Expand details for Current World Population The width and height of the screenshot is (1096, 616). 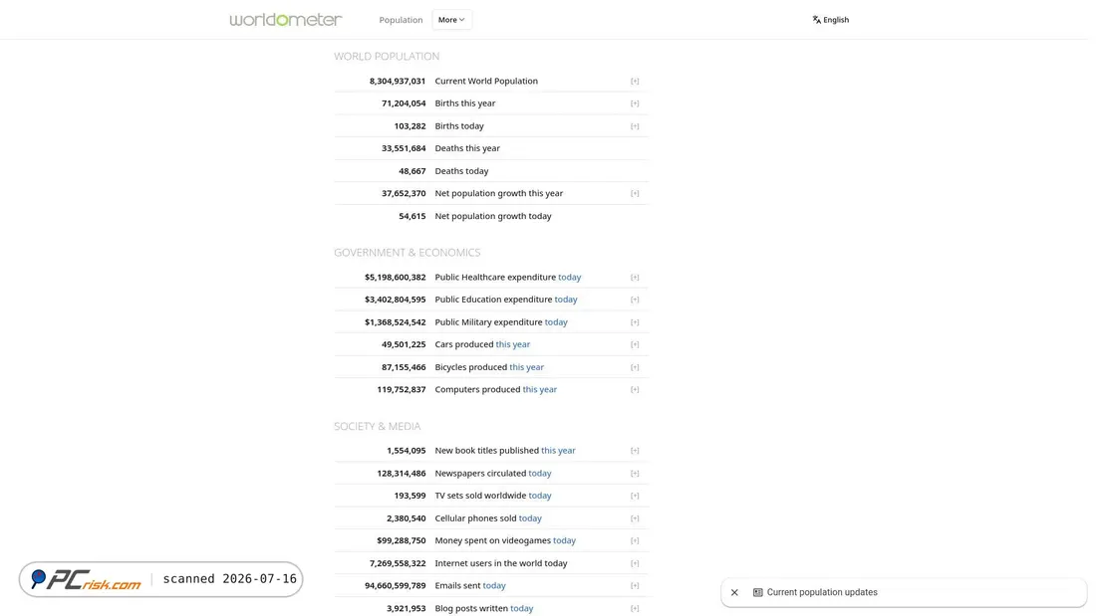coord(635,81)
